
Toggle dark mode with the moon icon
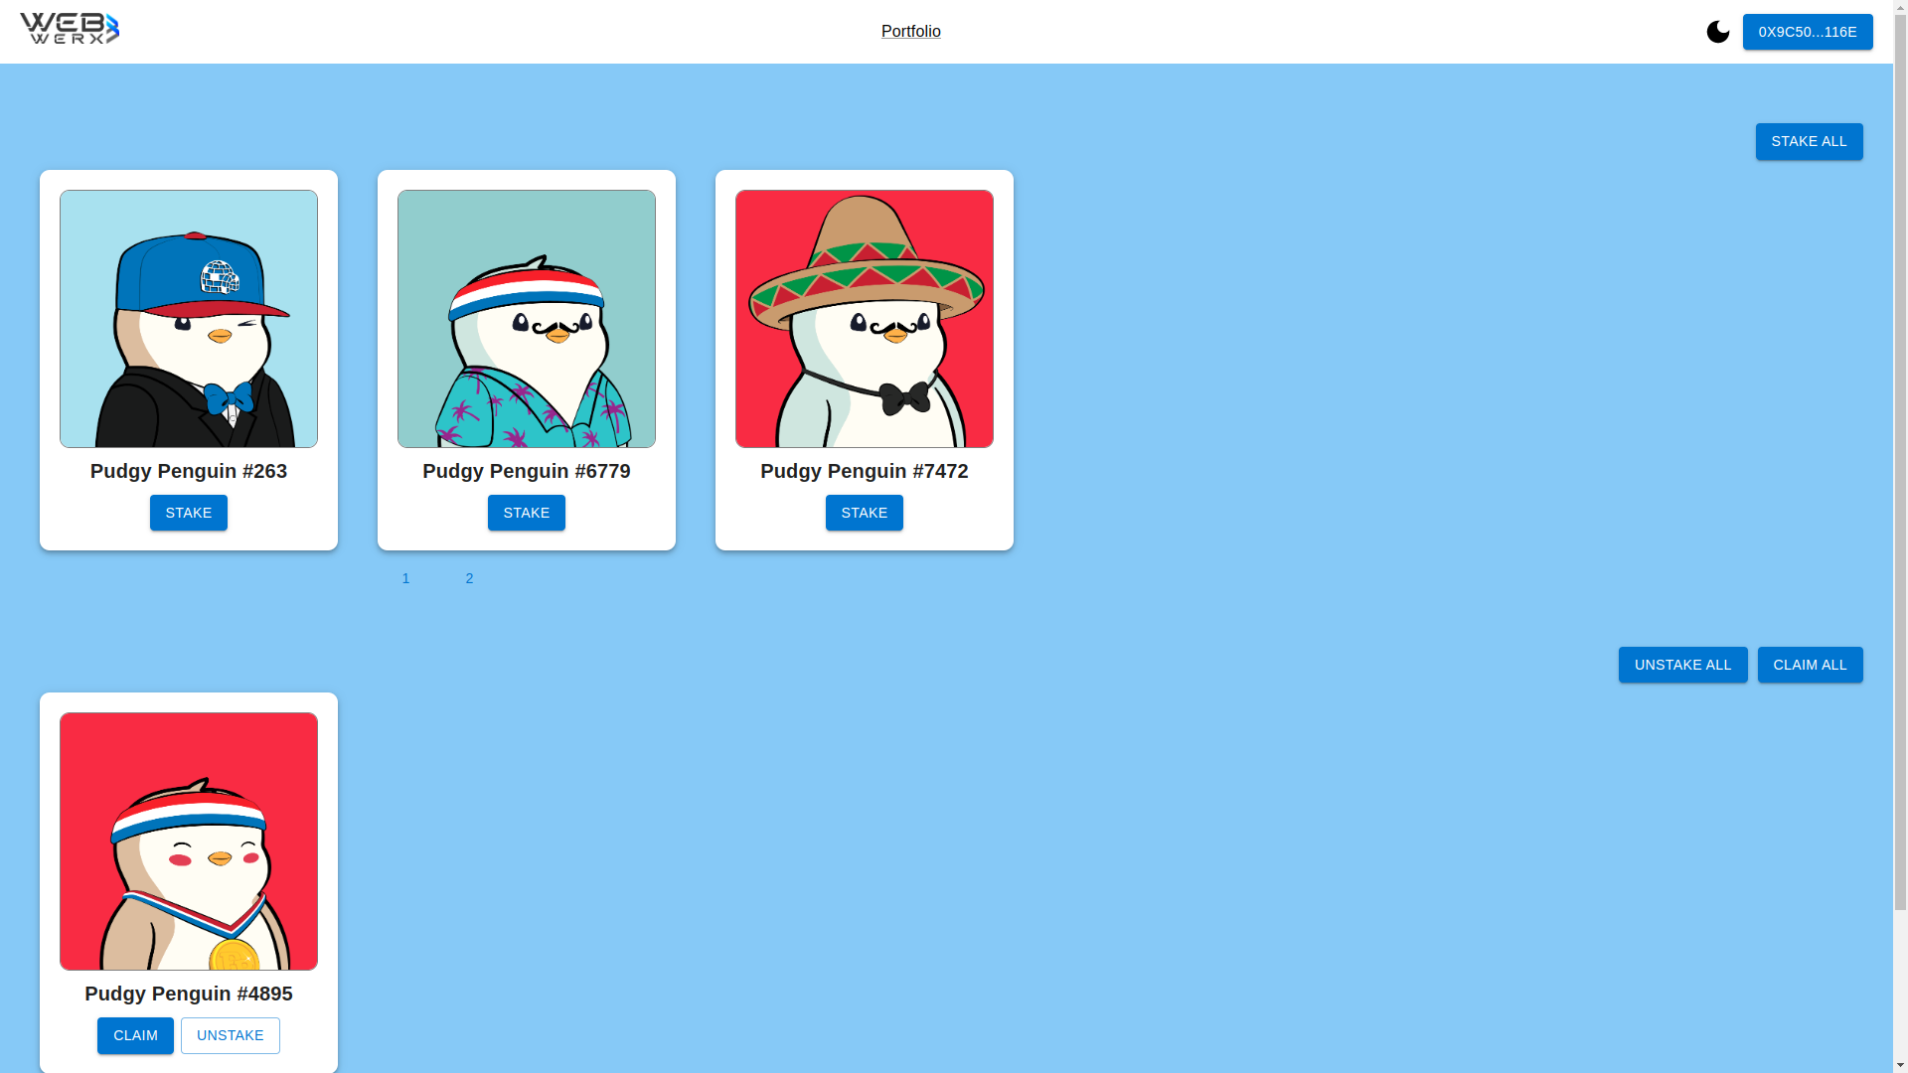click(x=1717, y=31)
